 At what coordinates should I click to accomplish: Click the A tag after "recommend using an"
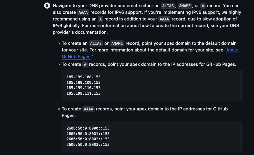coord(100,19)
